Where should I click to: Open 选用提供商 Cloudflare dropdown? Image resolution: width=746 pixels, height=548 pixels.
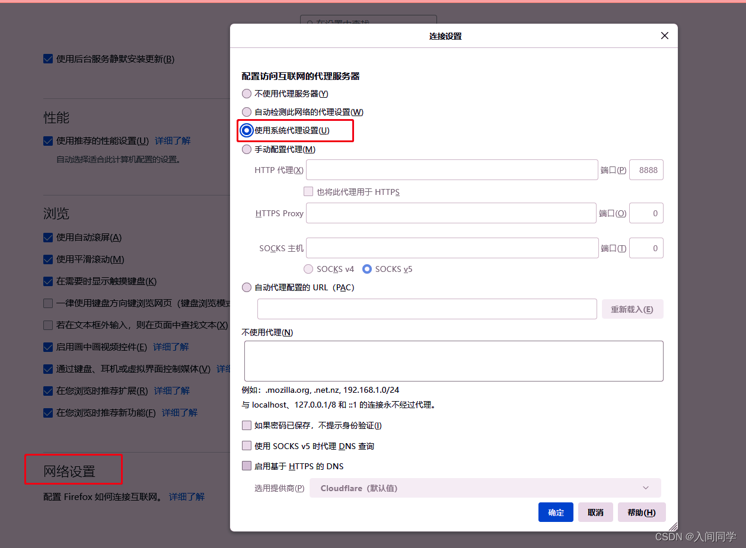485,488
